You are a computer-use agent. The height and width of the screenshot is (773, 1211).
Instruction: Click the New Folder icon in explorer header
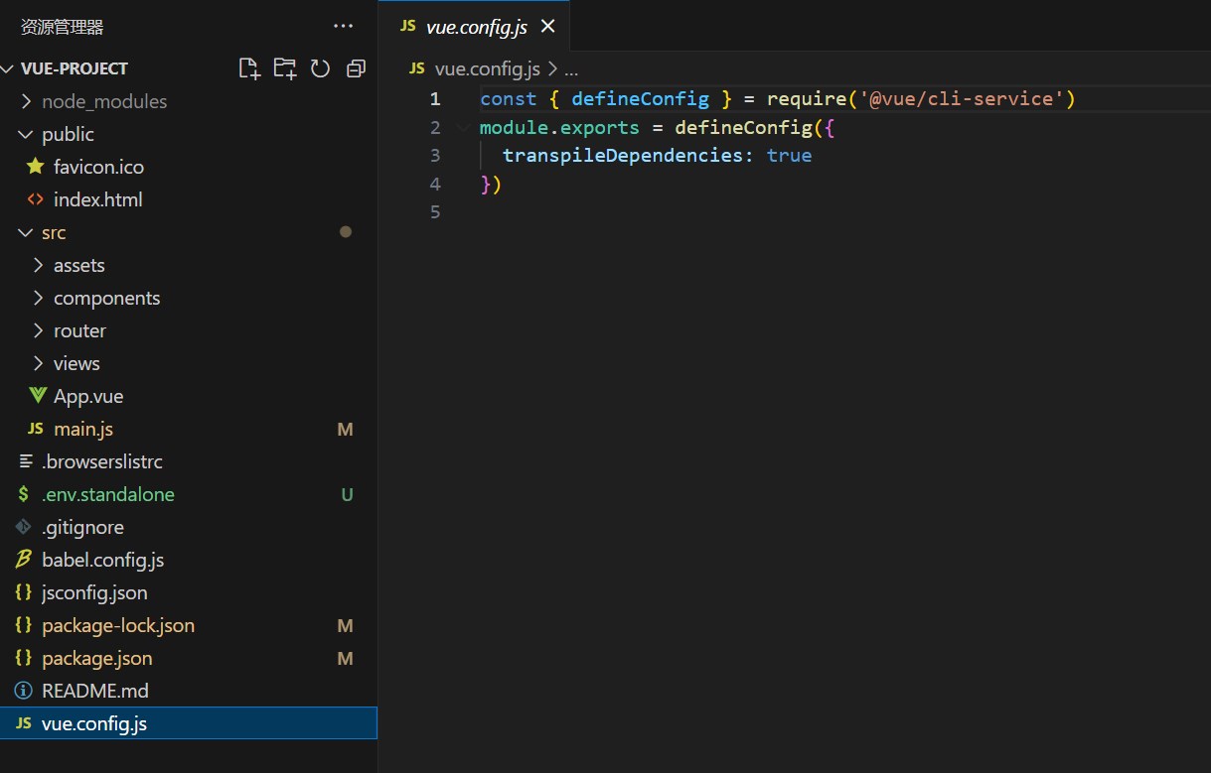pos(285,68)
